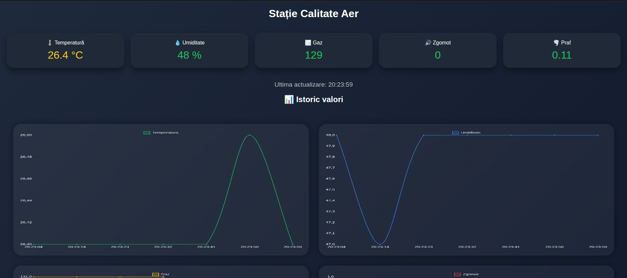This screenshot has height=278, width=627.
Task: Toggle the red Zgomot legend swatch
Action: [457, 274]
